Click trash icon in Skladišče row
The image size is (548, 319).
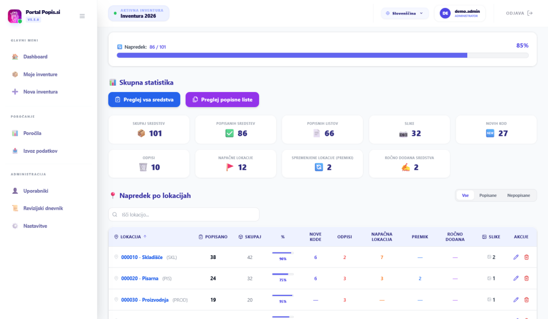[x=527, y=257]
